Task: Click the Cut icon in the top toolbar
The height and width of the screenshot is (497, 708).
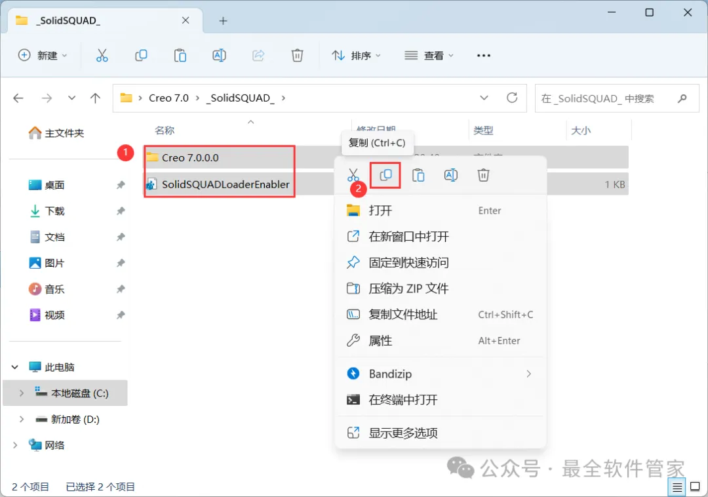Action: click(x=102, y=56)
